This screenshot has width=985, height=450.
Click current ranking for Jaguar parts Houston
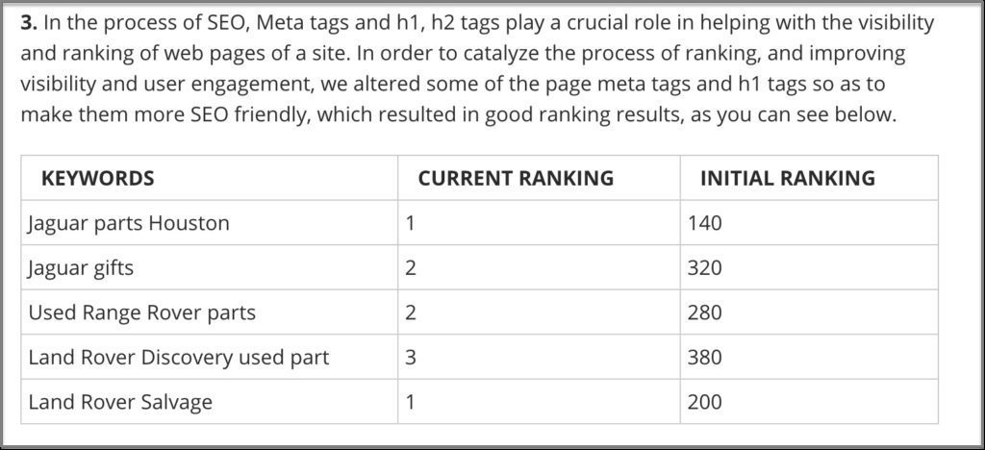pyautogui.click(x=411, y=223)
